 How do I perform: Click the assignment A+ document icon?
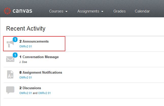tap(10, 74)
